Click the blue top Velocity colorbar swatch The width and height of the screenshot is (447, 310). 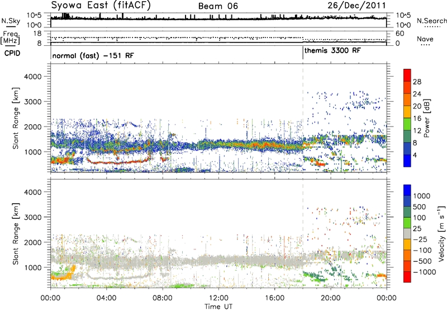pos(407,190)
